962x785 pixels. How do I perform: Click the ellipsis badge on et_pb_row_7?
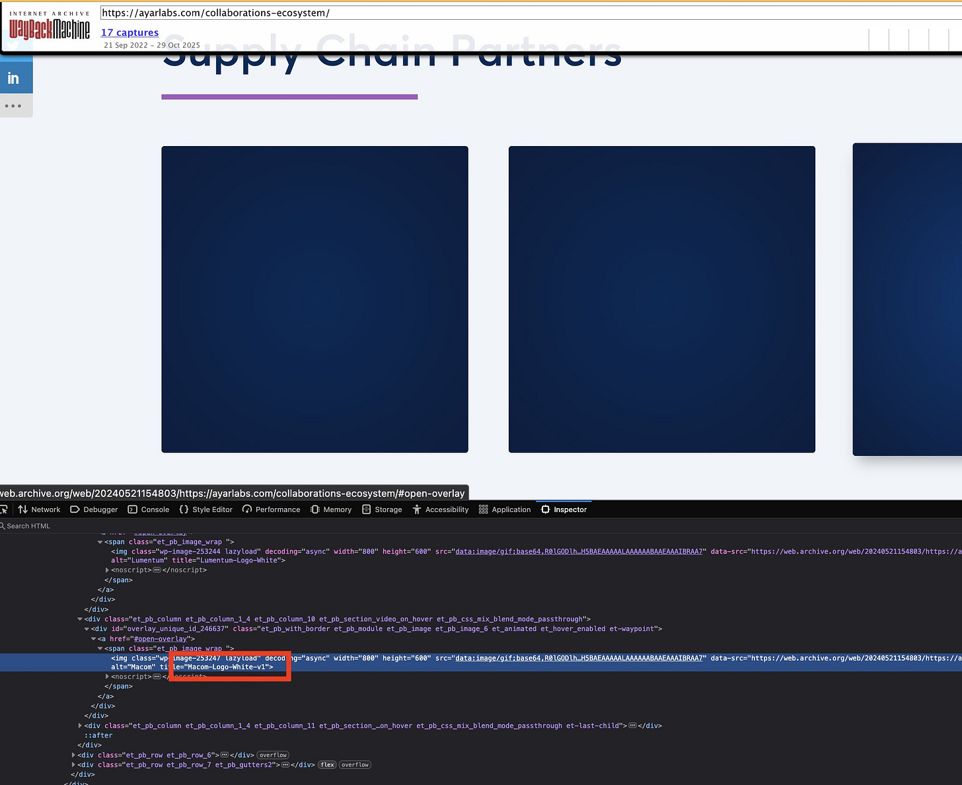[x=285, y=765]
